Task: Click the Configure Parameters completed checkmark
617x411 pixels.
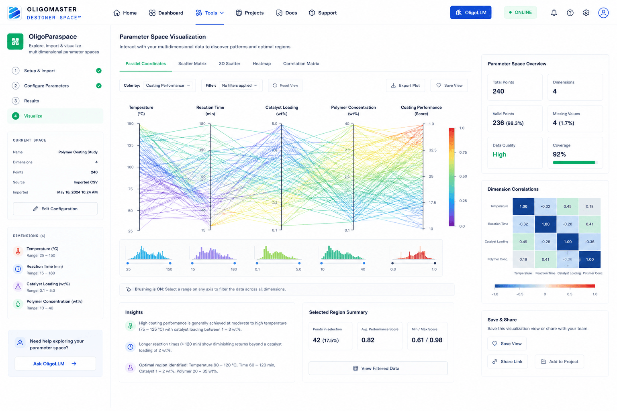Action: pyautogui.click(x=99, y=86)
